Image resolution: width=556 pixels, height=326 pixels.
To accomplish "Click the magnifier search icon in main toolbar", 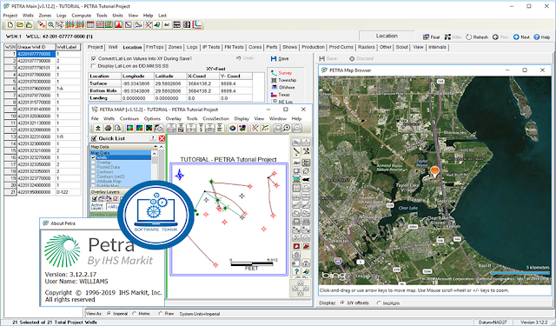I will 51,25.
